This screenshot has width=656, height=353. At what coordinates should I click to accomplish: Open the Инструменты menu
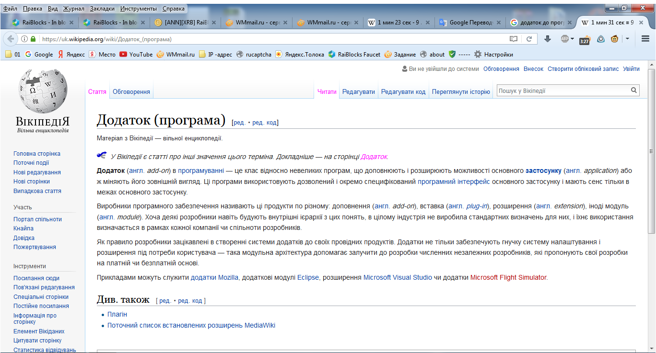(x=138, y=9)
